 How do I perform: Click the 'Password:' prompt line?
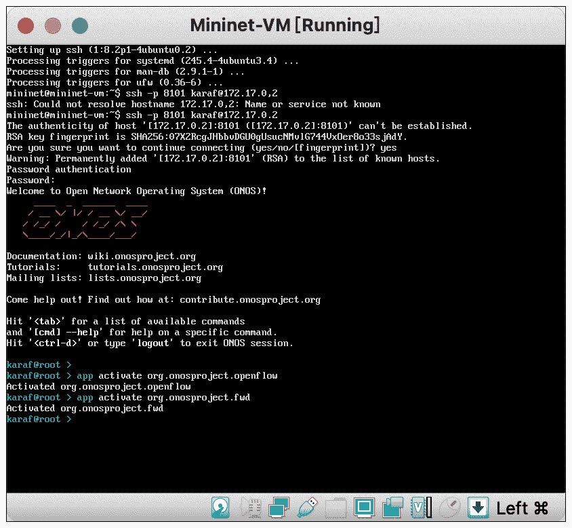click(30, 180)
